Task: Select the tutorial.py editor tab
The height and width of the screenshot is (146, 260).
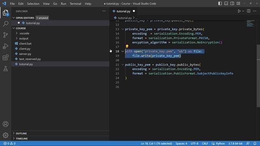Action: point(123,11)
